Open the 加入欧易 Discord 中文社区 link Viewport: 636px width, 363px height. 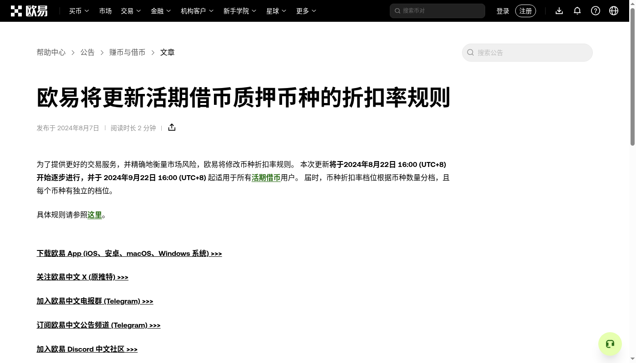coord(87,349)
